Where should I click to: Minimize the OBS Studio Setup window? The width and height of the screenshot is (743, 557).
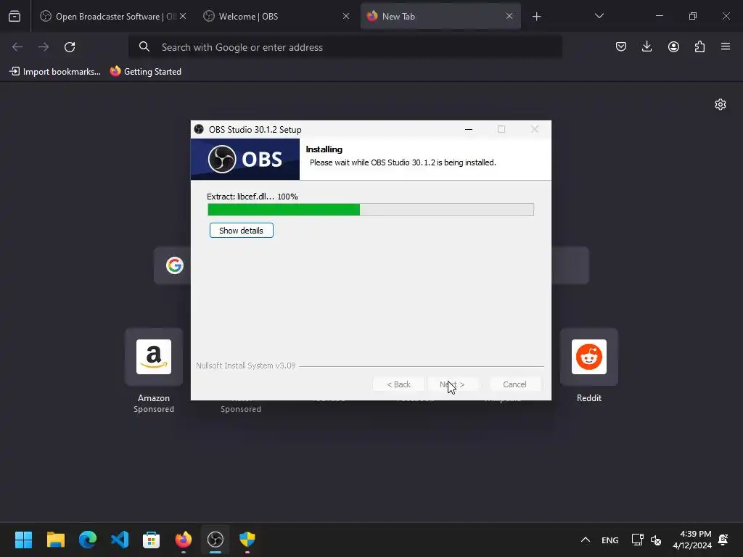pos(469,129)
